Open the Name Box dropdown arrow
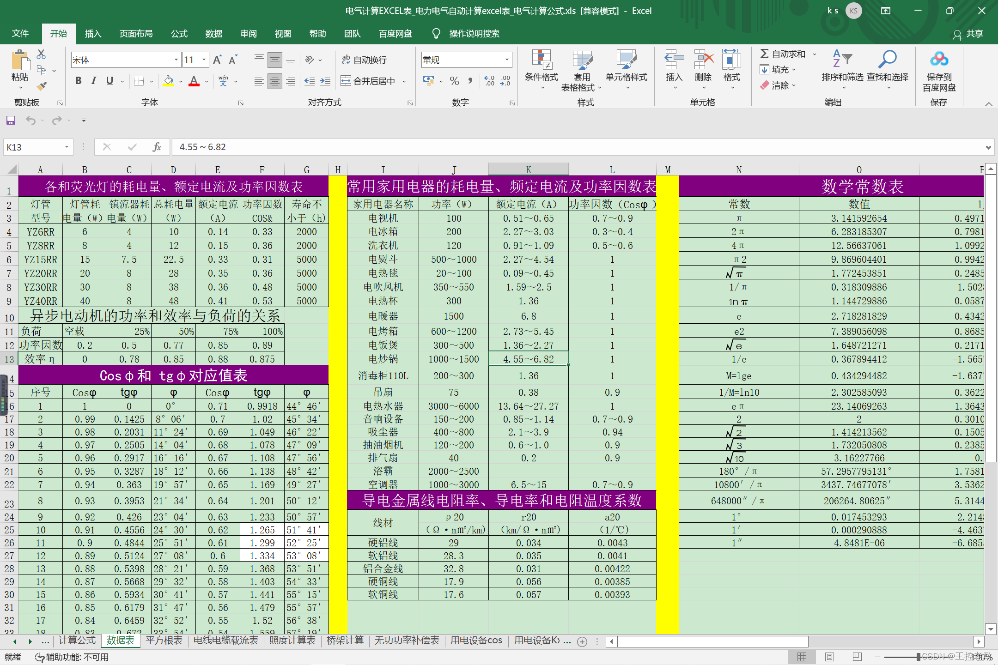The height and width of the screenshot is (665, 998). [67, 147]
